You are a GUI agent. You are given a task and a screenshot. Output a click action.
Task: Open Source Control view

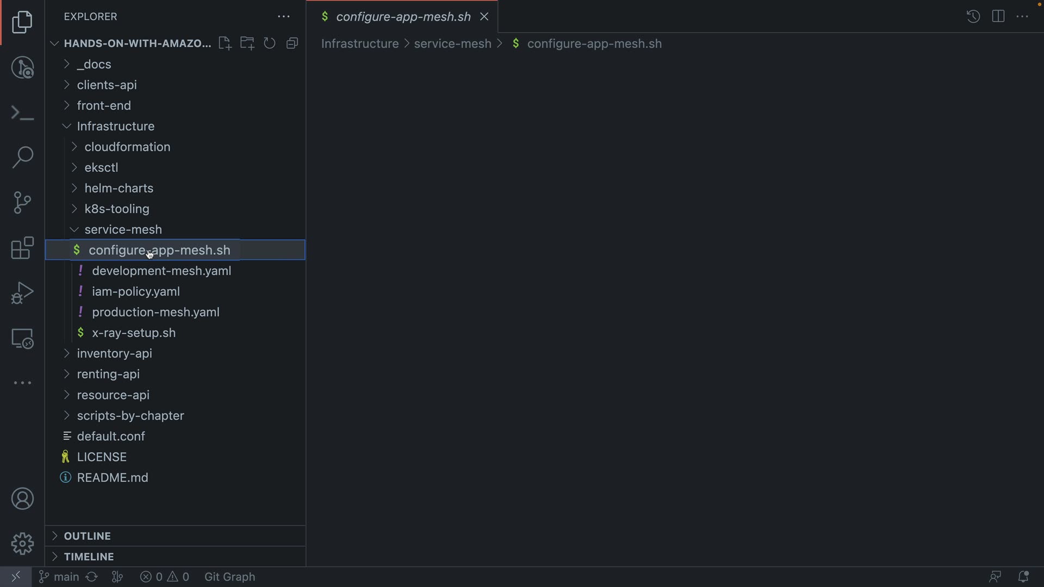pos(22,203)
